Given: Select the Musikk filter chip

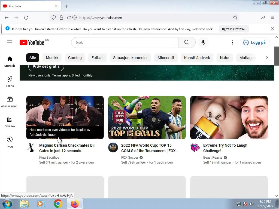Looking at the screenshot, I should [x=52, y=58].
